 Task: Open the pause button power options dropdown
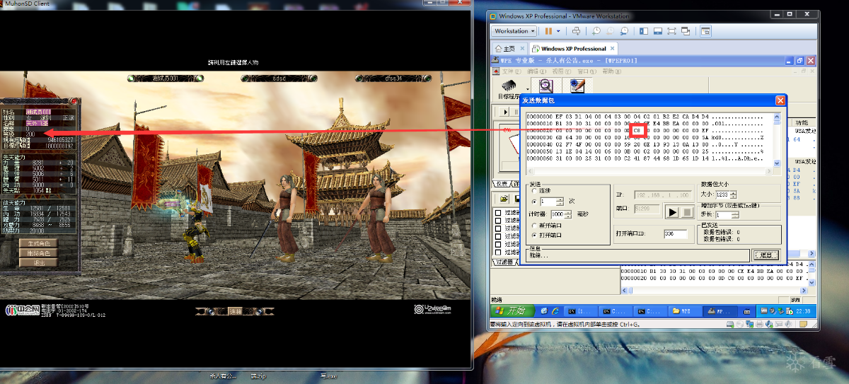[558, 31]
